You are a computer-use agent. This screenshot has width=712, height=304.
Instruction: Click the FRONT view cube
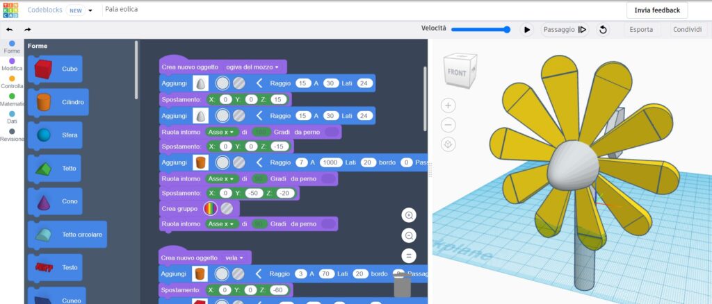pos(458,71)
